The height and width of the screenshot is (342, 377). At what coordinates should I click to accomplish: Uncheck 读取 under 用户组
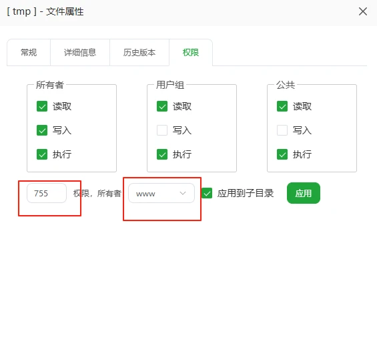[162, 106]
